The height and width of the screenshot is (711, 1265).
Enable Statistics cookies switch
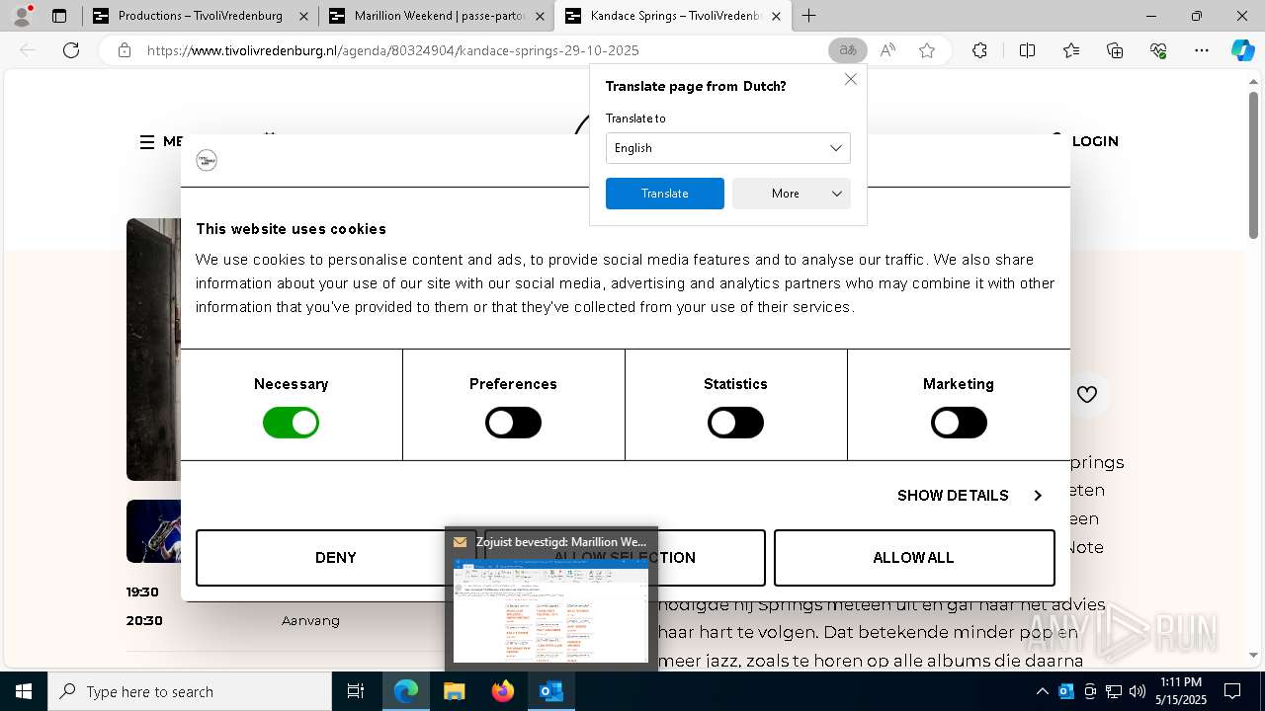[735, 423]
